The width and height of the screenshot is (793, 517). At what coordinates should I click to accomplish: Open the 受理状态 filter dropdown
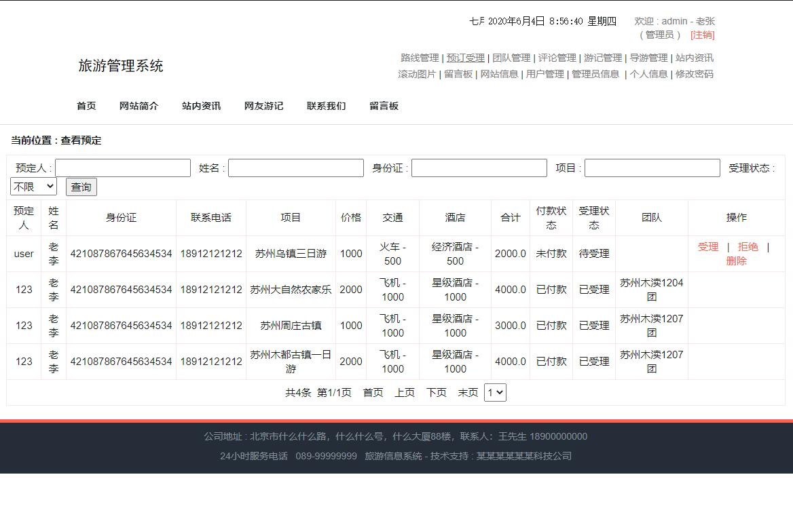click(x=33, y=186)
